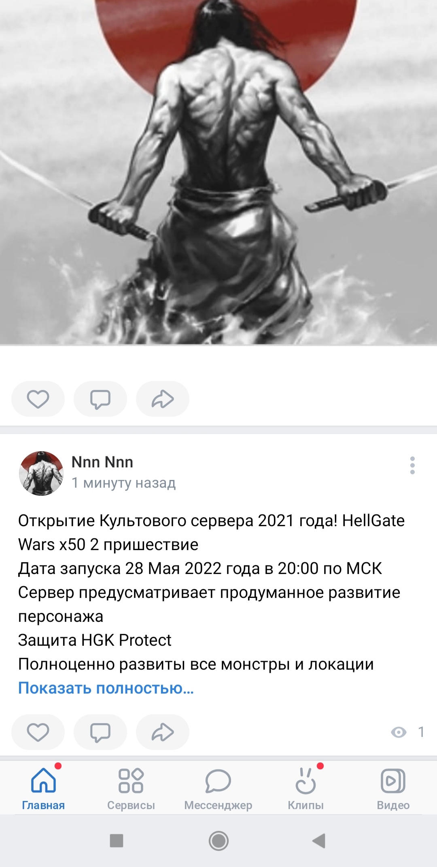Like the HellGate Wars server post

tap(38, 732)
